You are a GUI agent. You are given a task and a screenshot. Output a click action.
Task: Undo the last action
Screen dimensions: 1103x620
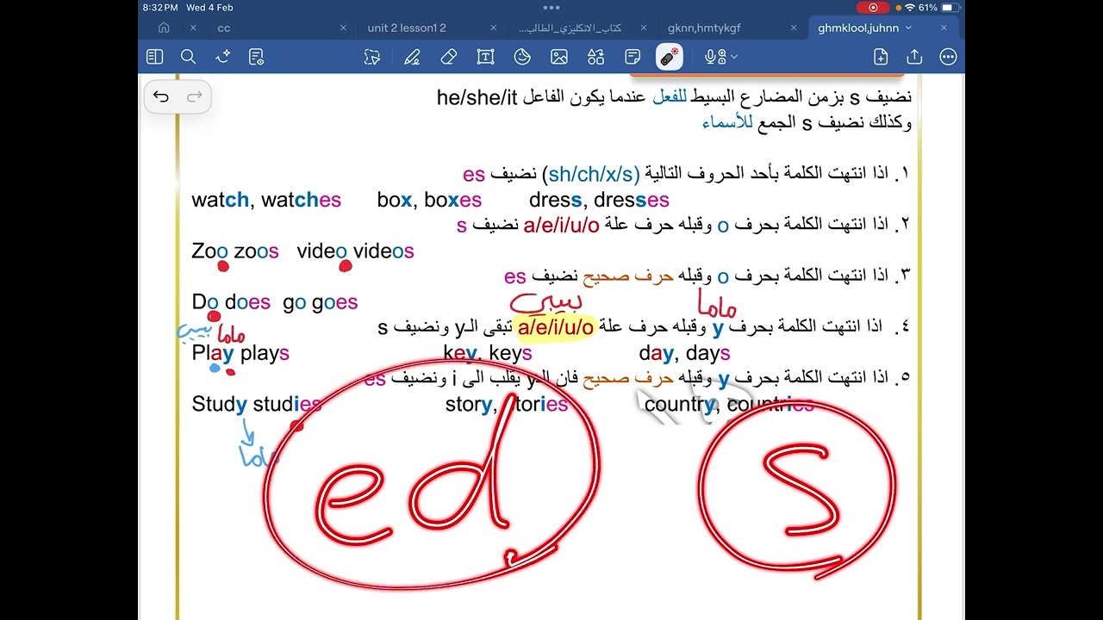click(x=161, y=96)
